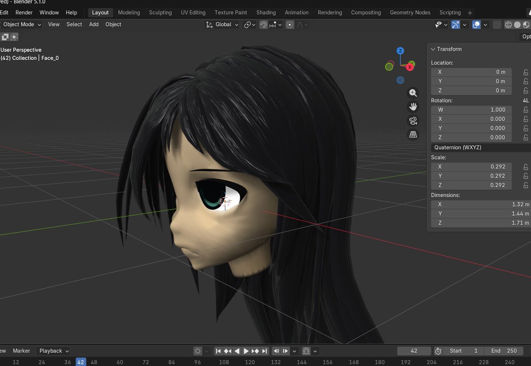Toggle Scale Z lock
Viewport: 531px width, 366px height.
pos(526,185)
